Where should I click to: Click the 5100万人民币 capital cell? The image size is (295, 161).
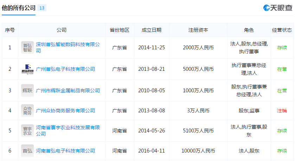point(198,131)
